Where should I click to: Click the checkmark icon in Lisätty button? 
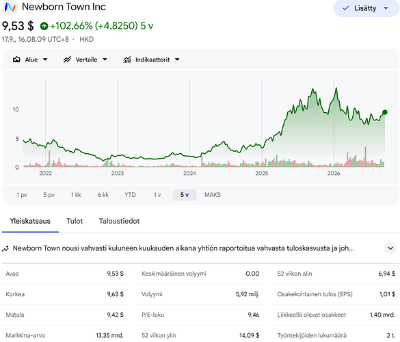coord(346,8)
